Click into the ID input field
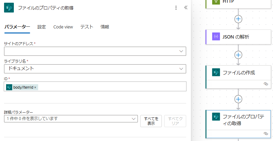The height and width of the screenshot is (141, 274). tap(95, 87)
